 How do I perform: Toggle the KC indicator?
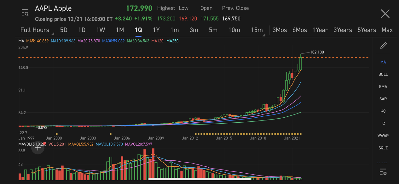pyautogui.click(x=383, y=111)
